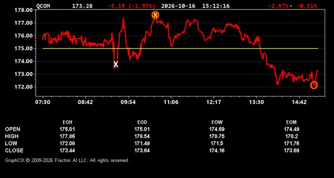Click the HIGH row label
This screenshot has width=334, height=178.
(x=12, y=136)
